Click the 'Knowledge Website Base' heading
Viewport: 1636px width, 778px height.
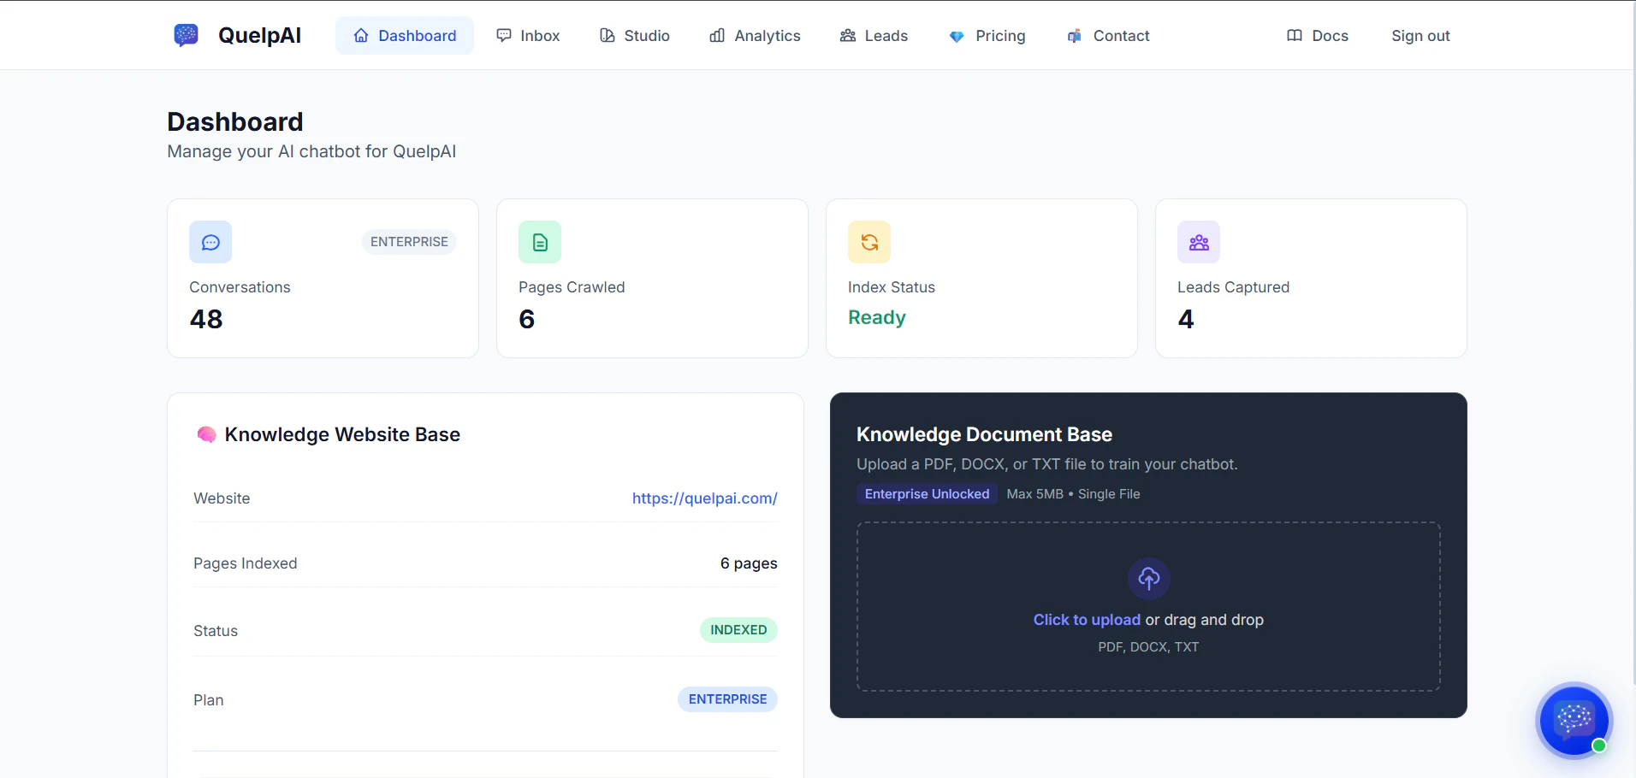coord(342,434)
